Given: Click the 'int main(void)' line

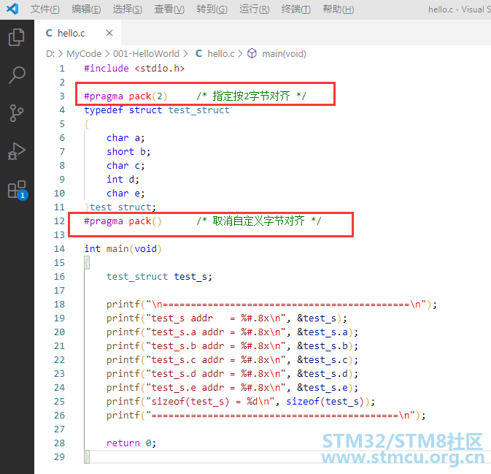Looking at the screenshot, I should coord(123,248).
